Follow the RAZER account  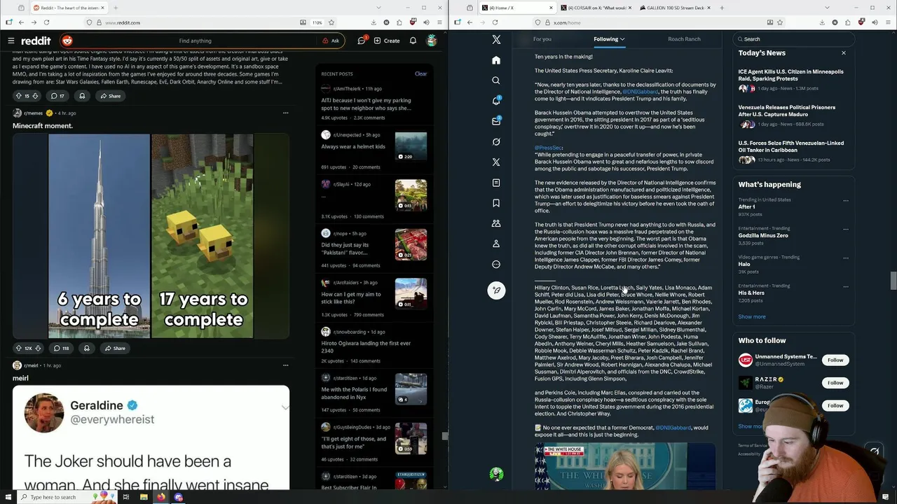[x=835, y=383]
